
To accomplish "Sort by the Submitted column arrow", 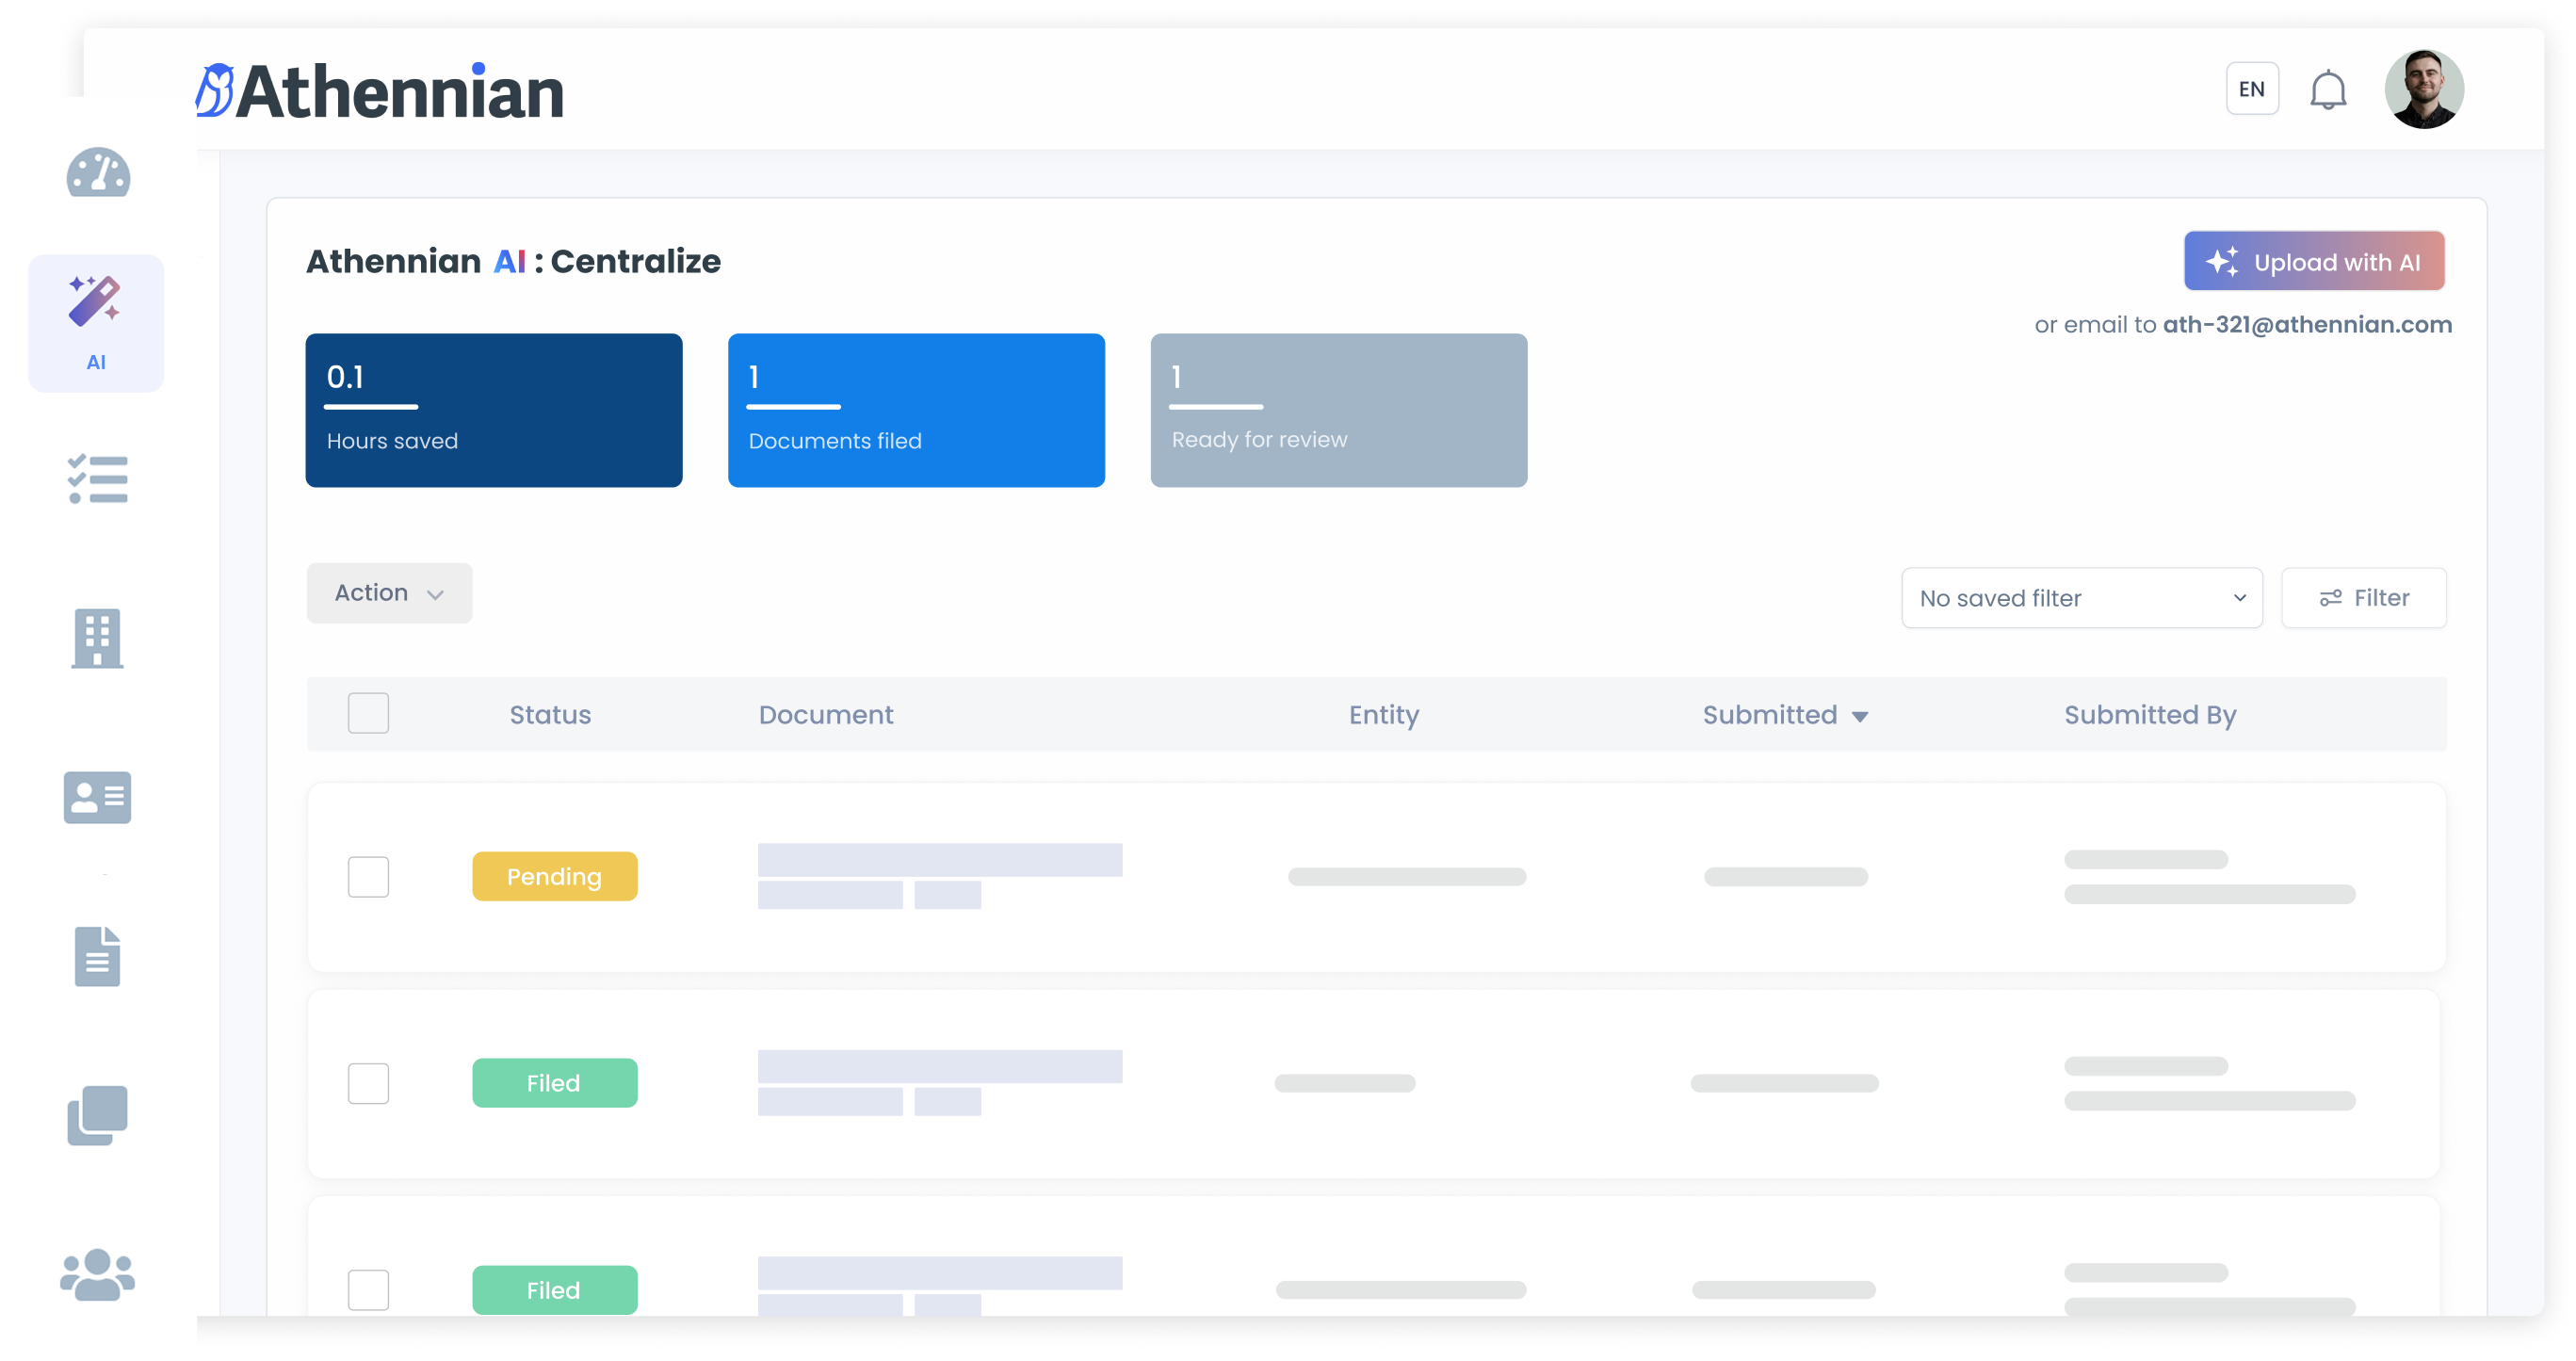I will pos(1859,717).
